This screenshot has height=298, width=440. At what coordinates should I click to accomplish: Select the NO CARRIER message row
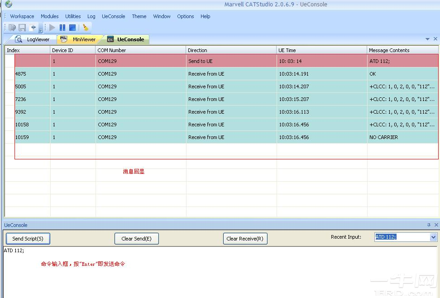click(x=226, y=137)
